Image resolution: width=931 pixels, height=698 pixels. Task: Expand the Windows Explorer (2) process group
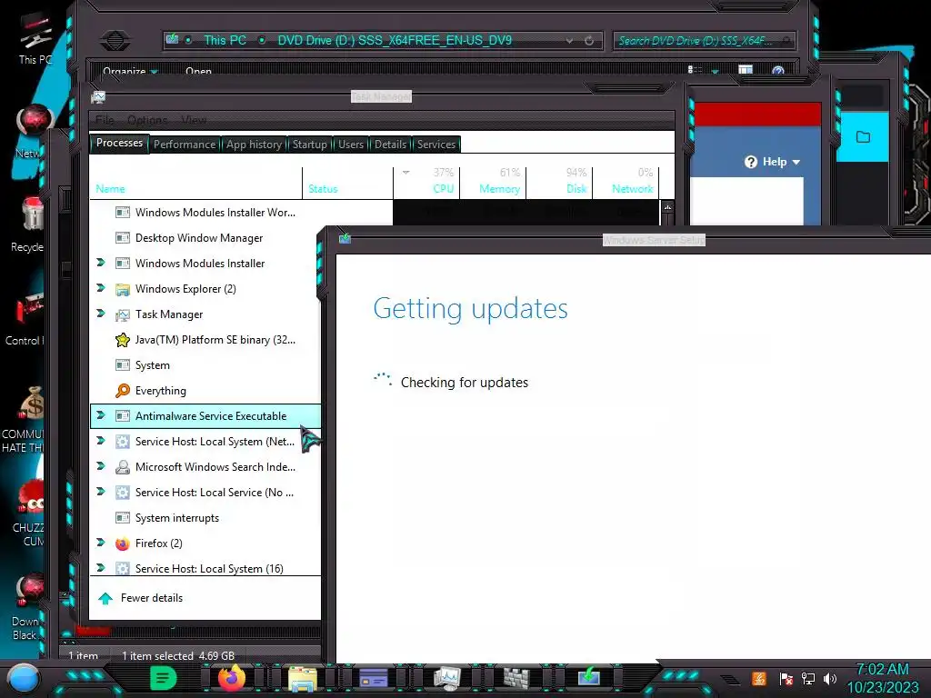click(100, 288)
